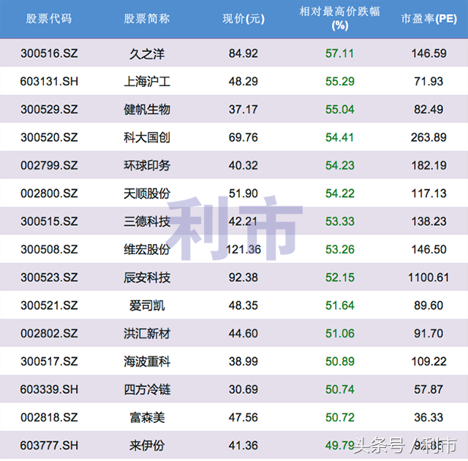This screenshot has height=461, width=468.
Task: Select the PE value 109.22
Action: click(429, 362)
